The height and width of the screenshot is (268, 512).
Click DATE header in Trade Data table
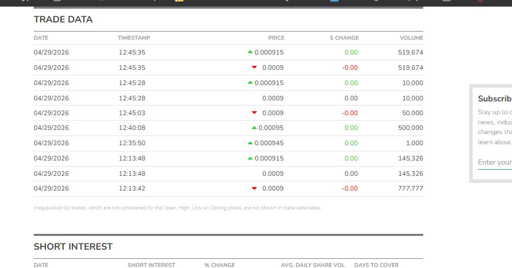click(x=41, y=38)
